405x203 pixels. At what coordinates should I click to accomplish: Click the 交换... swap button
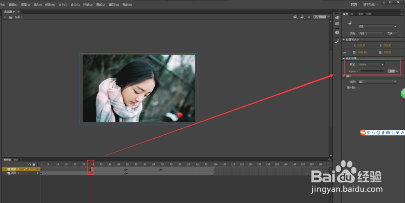tap(391, 33)
